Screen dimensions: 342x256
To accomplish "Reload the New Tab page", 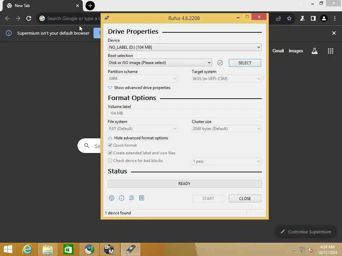I will (29, 19).
